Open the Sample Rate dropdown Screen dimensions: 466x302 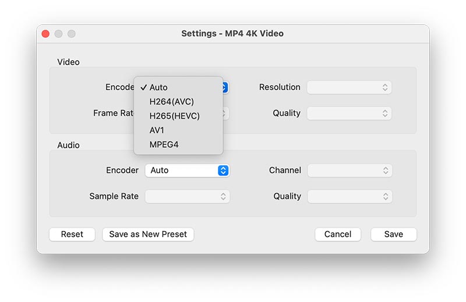187,196
